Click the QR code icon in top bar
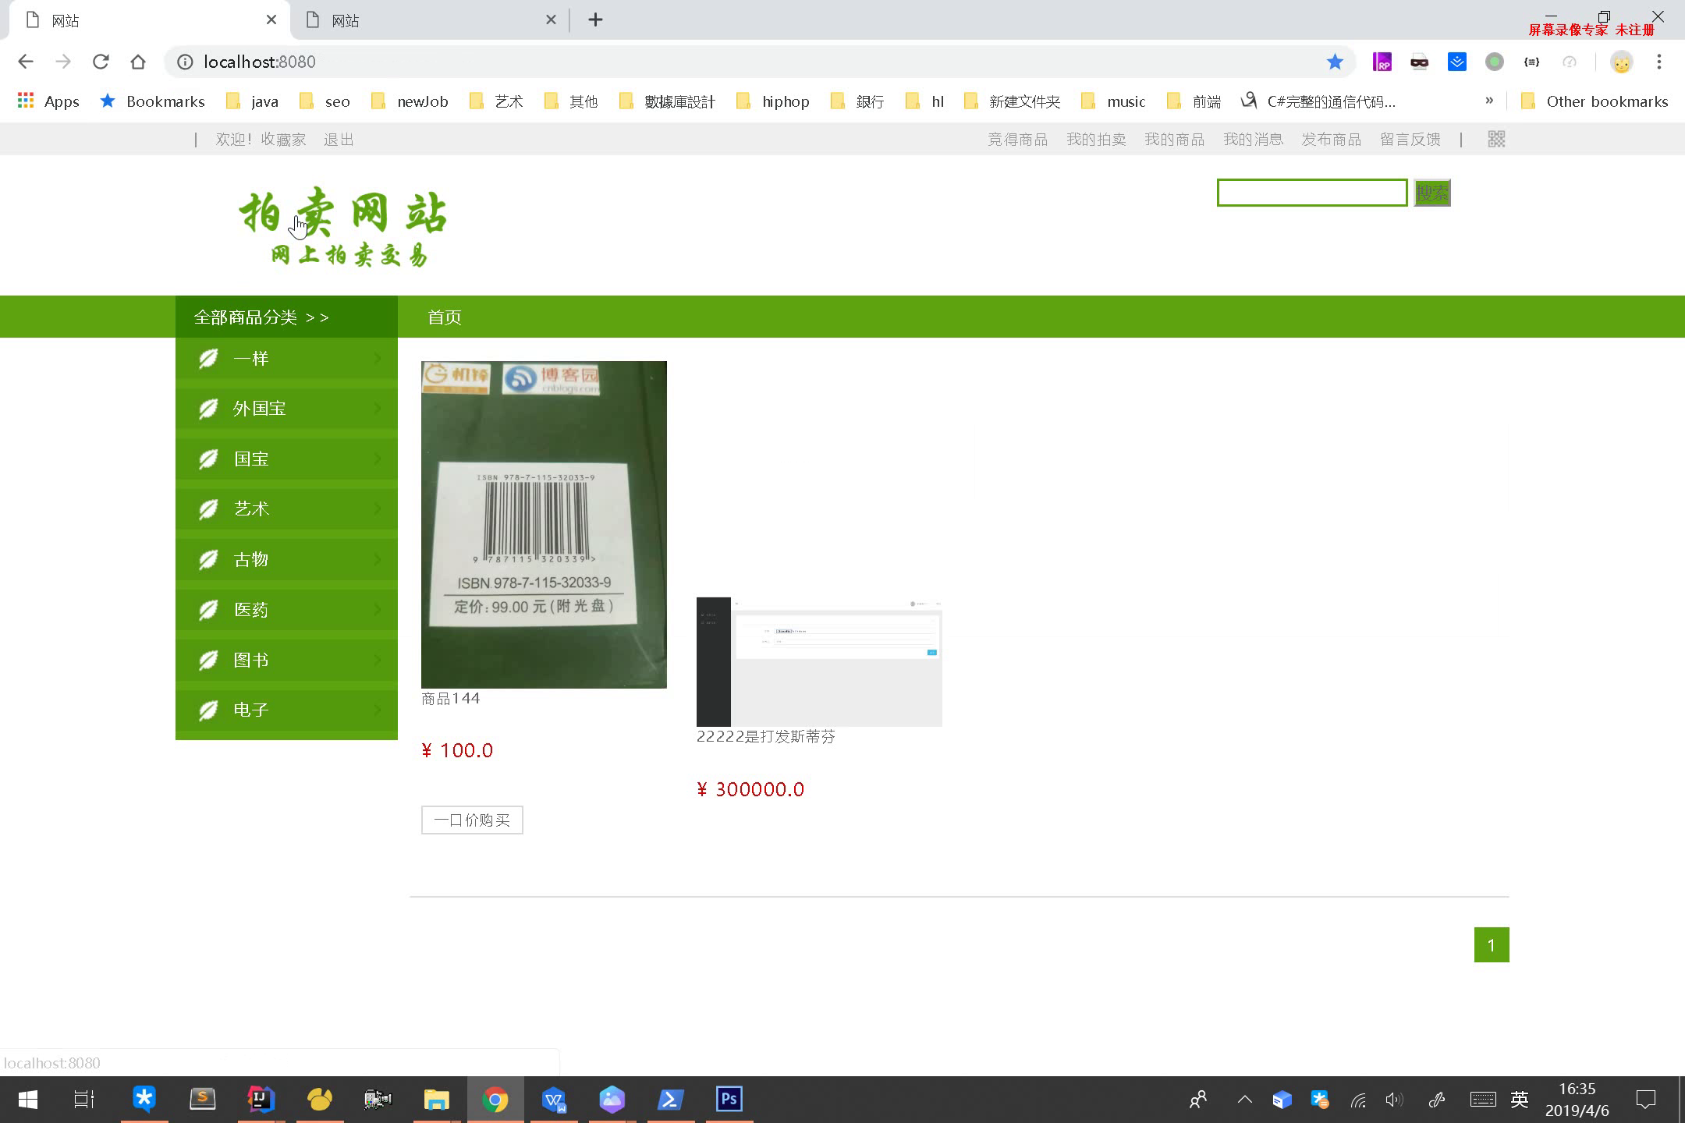Viewport: 1685px width, 1123px height. (x=1496, y=139)
